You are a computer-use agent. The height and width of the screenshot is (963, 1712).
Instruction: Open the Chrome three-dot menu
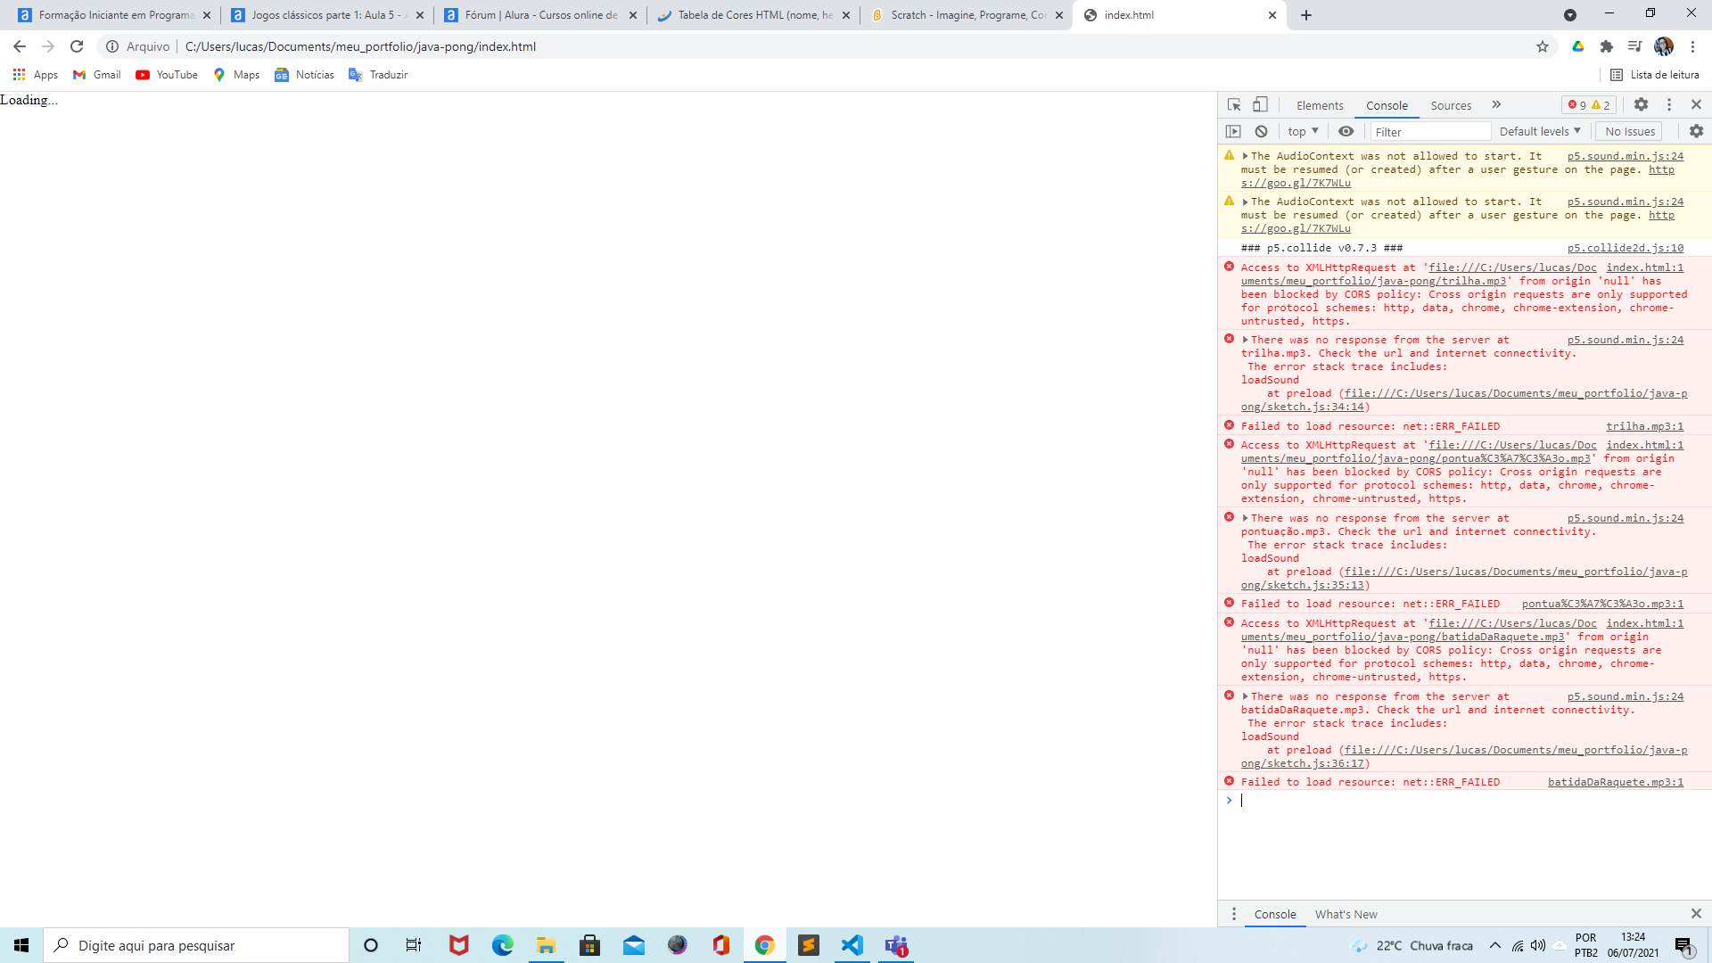coord(1692,46)
